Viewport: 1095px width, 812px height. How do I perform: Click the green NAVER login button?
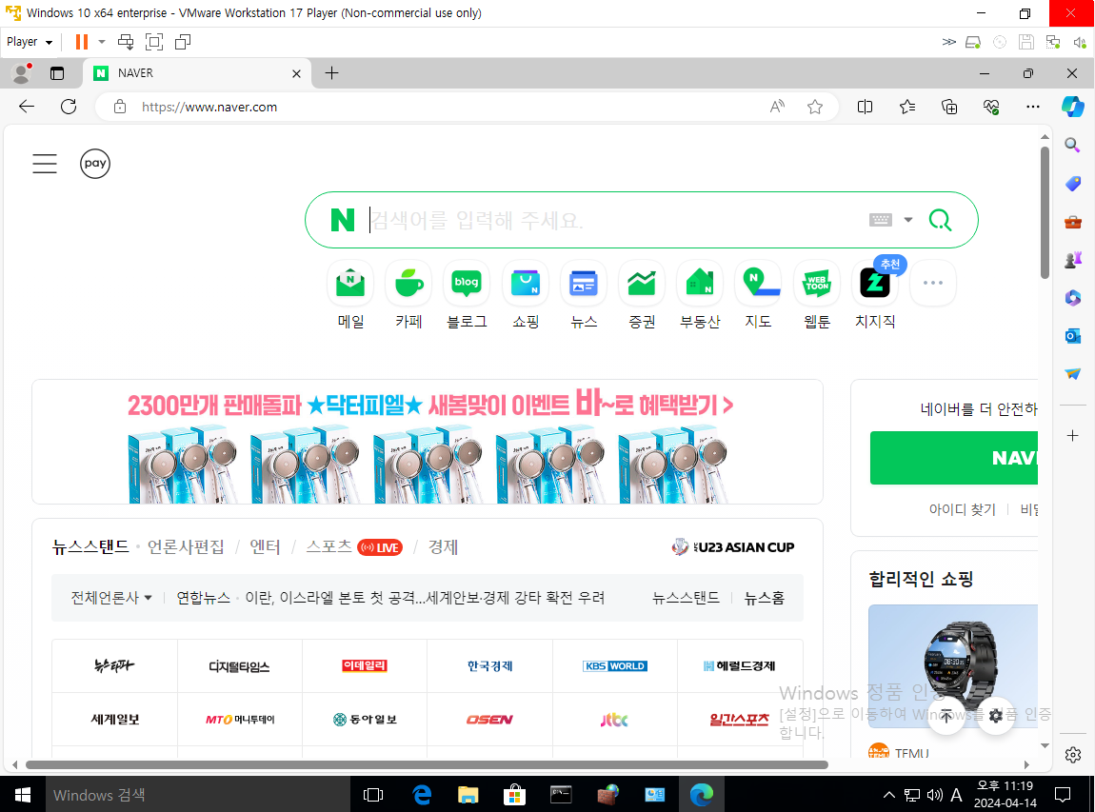(x=954, y=458)
